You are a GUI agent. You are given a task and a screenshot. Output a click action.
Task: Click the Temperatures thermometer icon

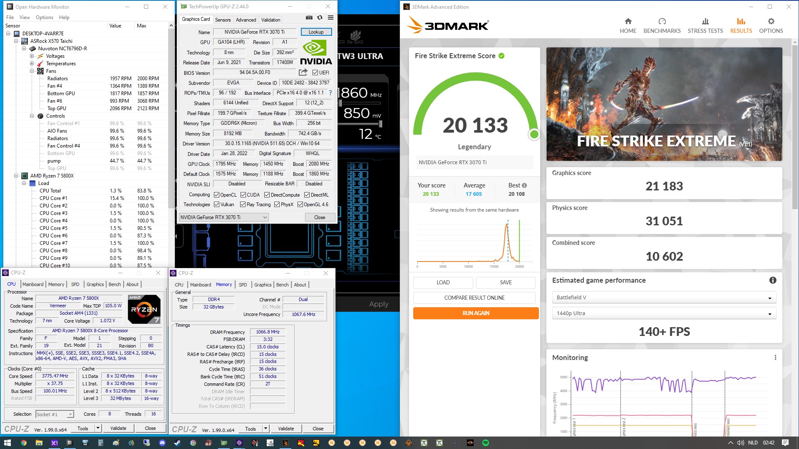[40, 64]
